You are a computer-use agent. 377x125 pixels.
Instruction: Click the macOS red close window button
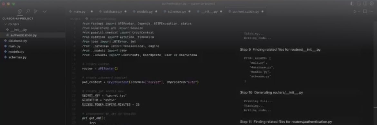(4, 4)
